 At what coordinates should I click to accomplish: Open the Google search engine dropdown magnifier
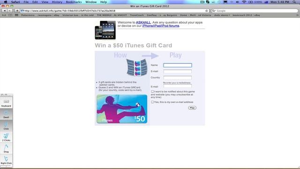214,11
